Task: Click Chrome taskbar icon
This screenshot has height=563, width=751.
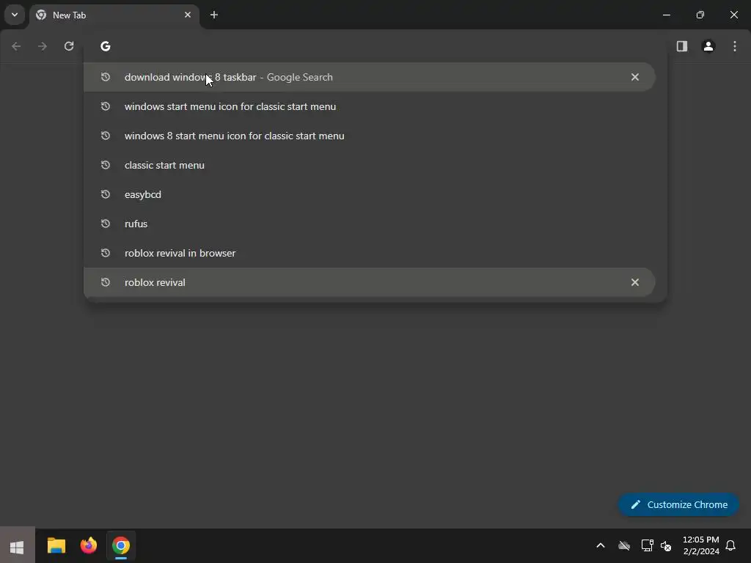Action: tap(121, 545)
